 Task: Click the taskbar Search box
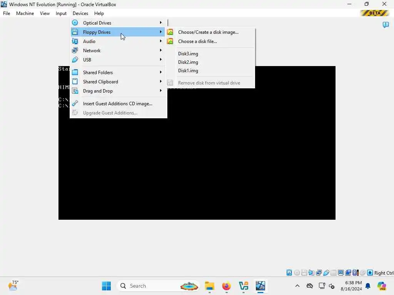point(158,286)
